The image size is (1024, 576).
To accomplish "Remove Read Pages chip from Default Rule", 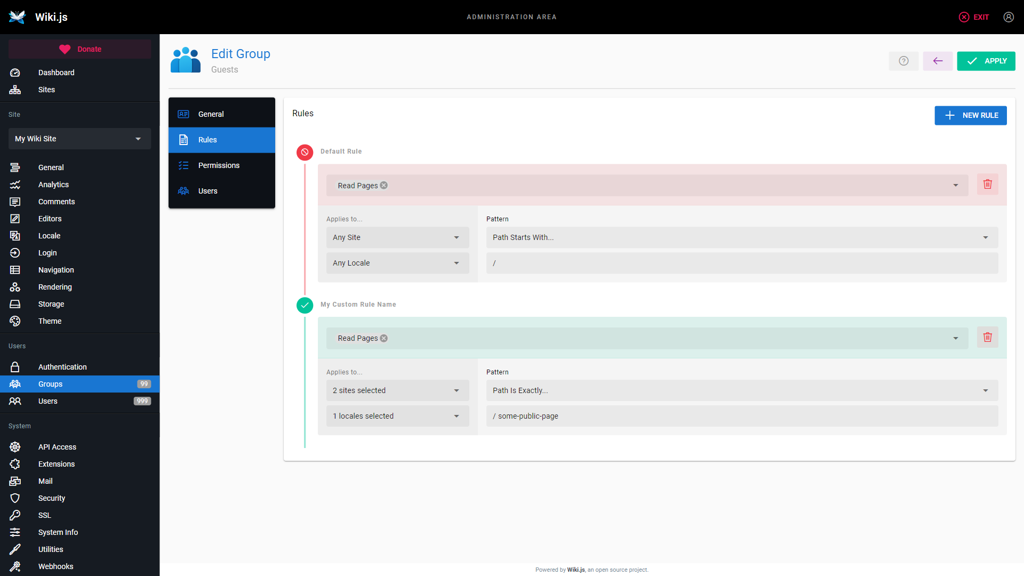I will tap(384, 186).
